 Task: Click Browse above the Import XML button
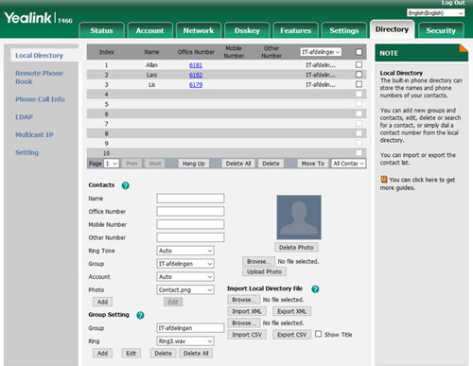pyautogui.click(x=243, y=300)
